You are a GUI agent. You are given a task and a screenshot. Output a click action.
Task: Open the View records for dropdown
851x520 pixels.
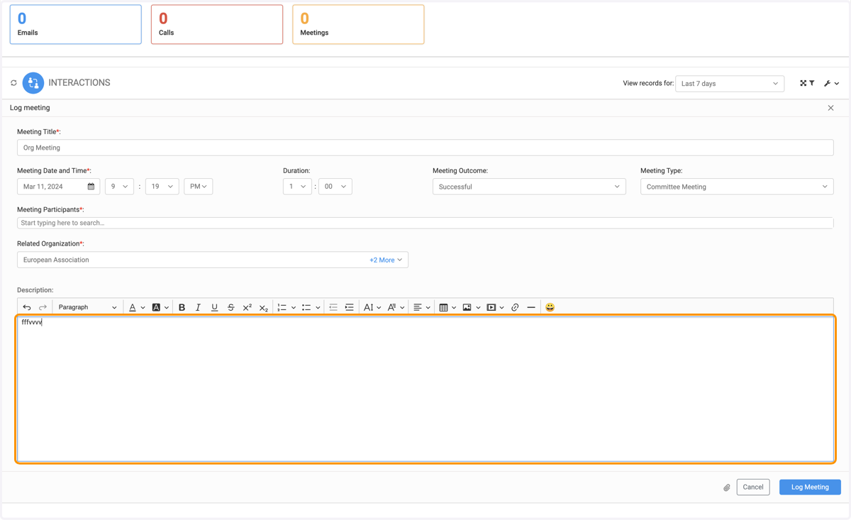pyautogui.click(x=730, y=84)
